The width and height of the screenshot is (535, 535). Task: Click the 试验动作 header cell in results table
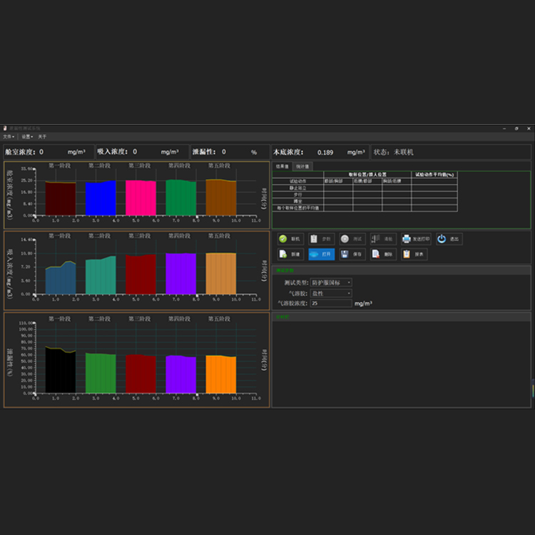(298, 181)
